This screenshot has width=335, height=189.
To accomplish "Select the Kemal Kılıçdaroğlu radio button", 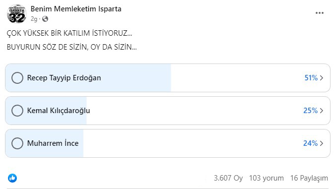I will pos(17,111).
